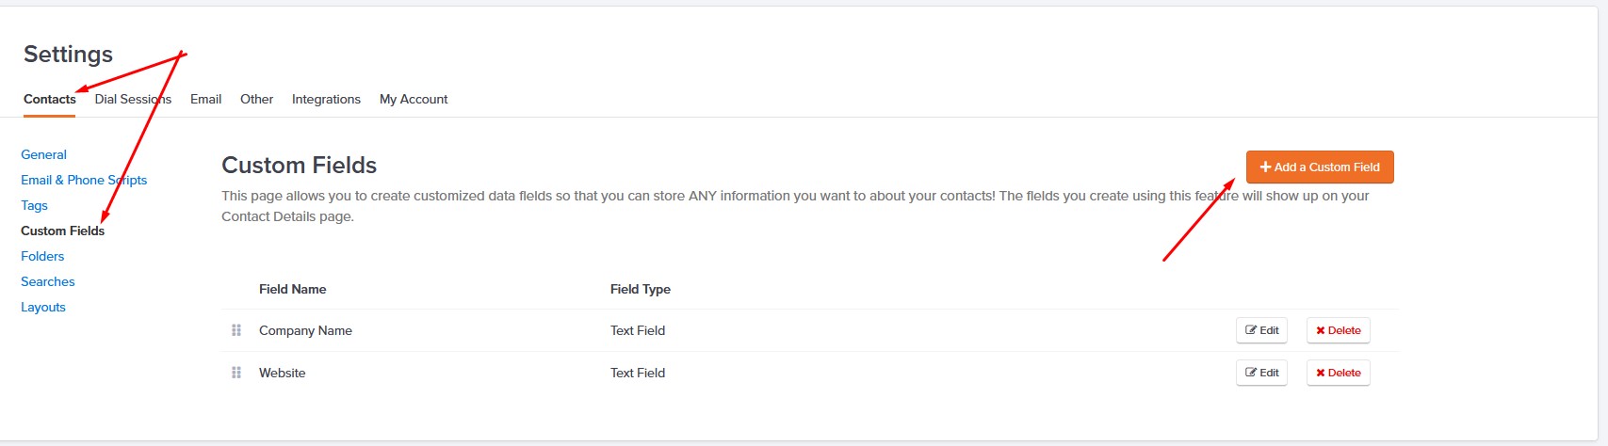Image resolution: width=1608 pixels, height=446 pixels.
Task: Edit the Website custom field
Action: (x=1262, y=373)
